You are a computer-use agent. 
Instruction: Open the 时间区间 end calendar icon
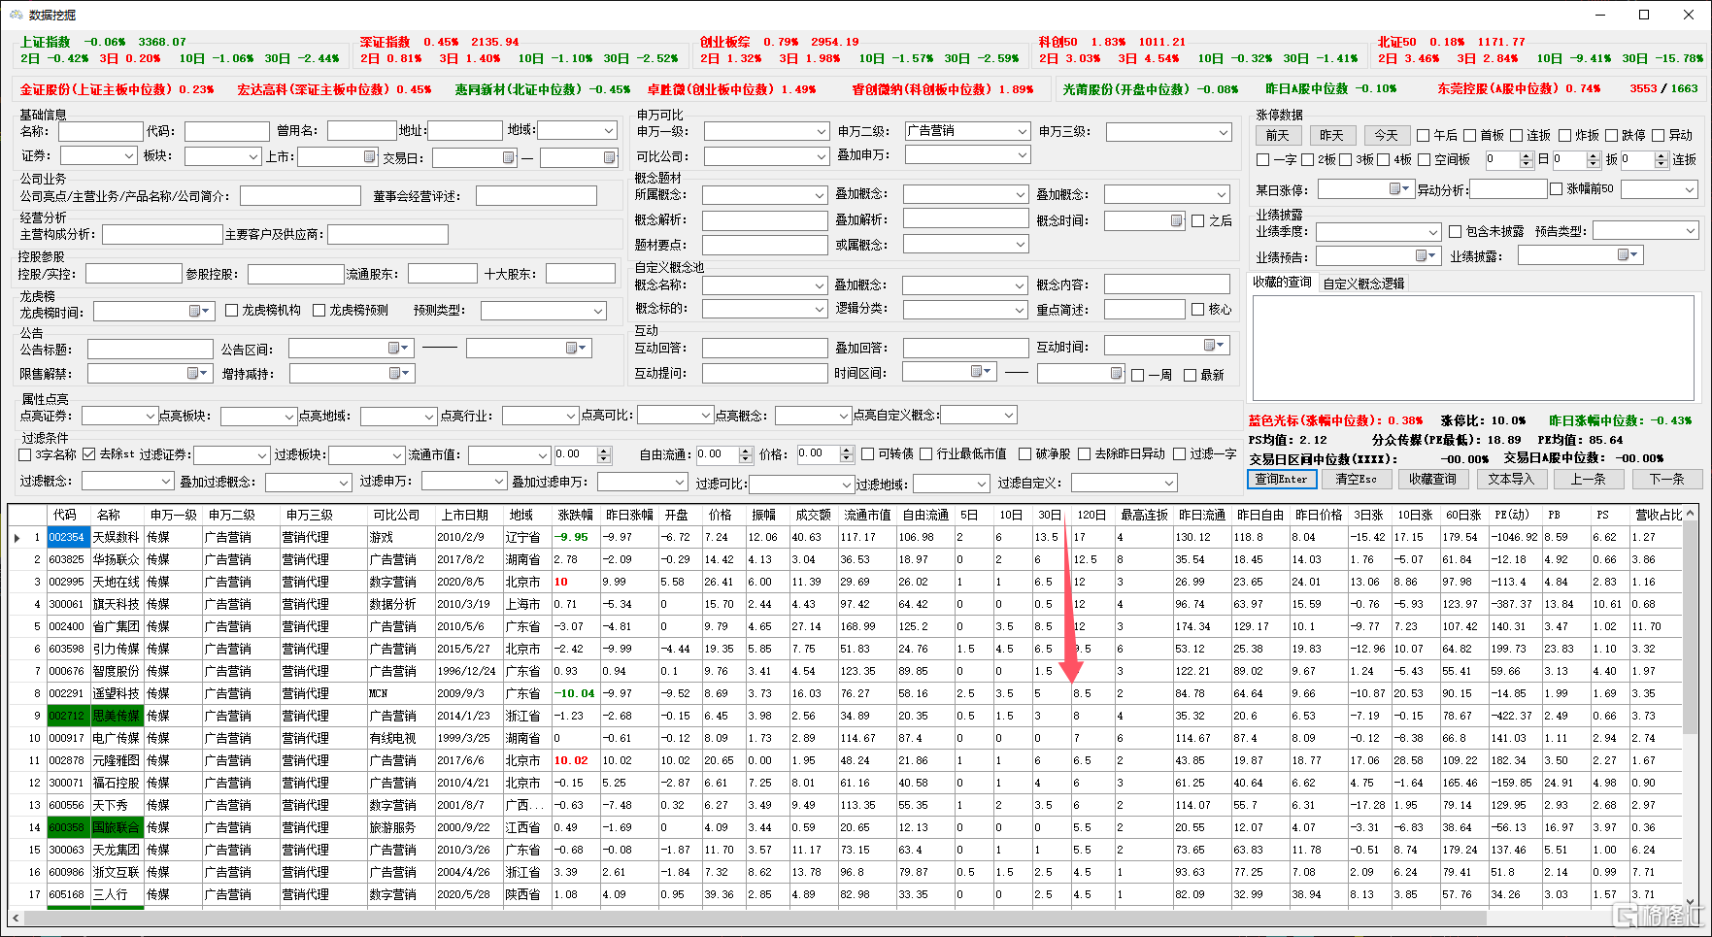(1116, 373)
